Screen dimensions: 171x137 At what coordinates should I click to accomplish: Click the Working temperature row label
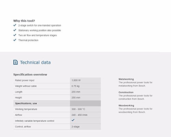(26, 109)
